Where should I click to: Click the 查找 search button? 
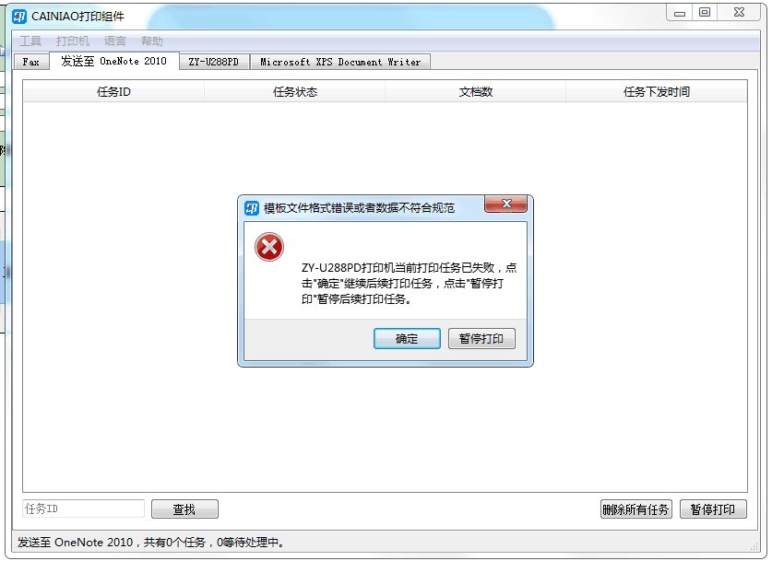[184, 509]
